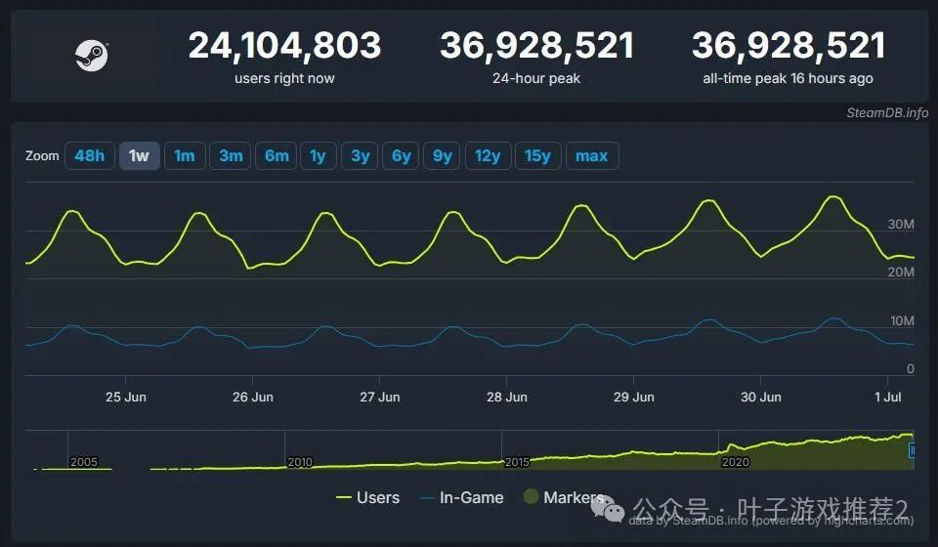This screenshot has width=938, height=547.
Task: Click the 24-hour peak label
Action: 536,78
